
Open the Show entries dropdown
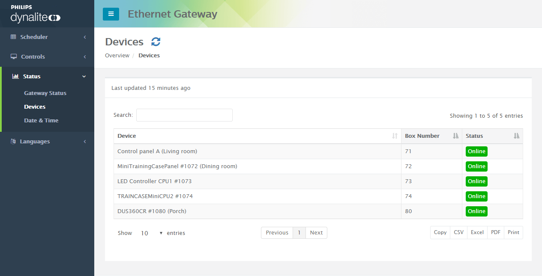150,233
